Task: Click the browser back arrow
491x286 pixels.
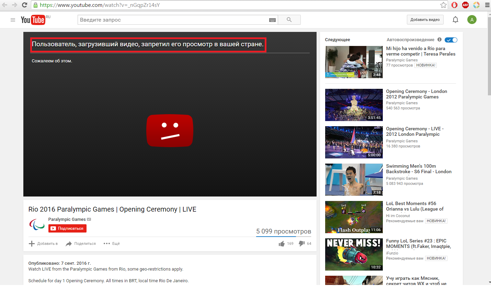Action: (5, 5)
